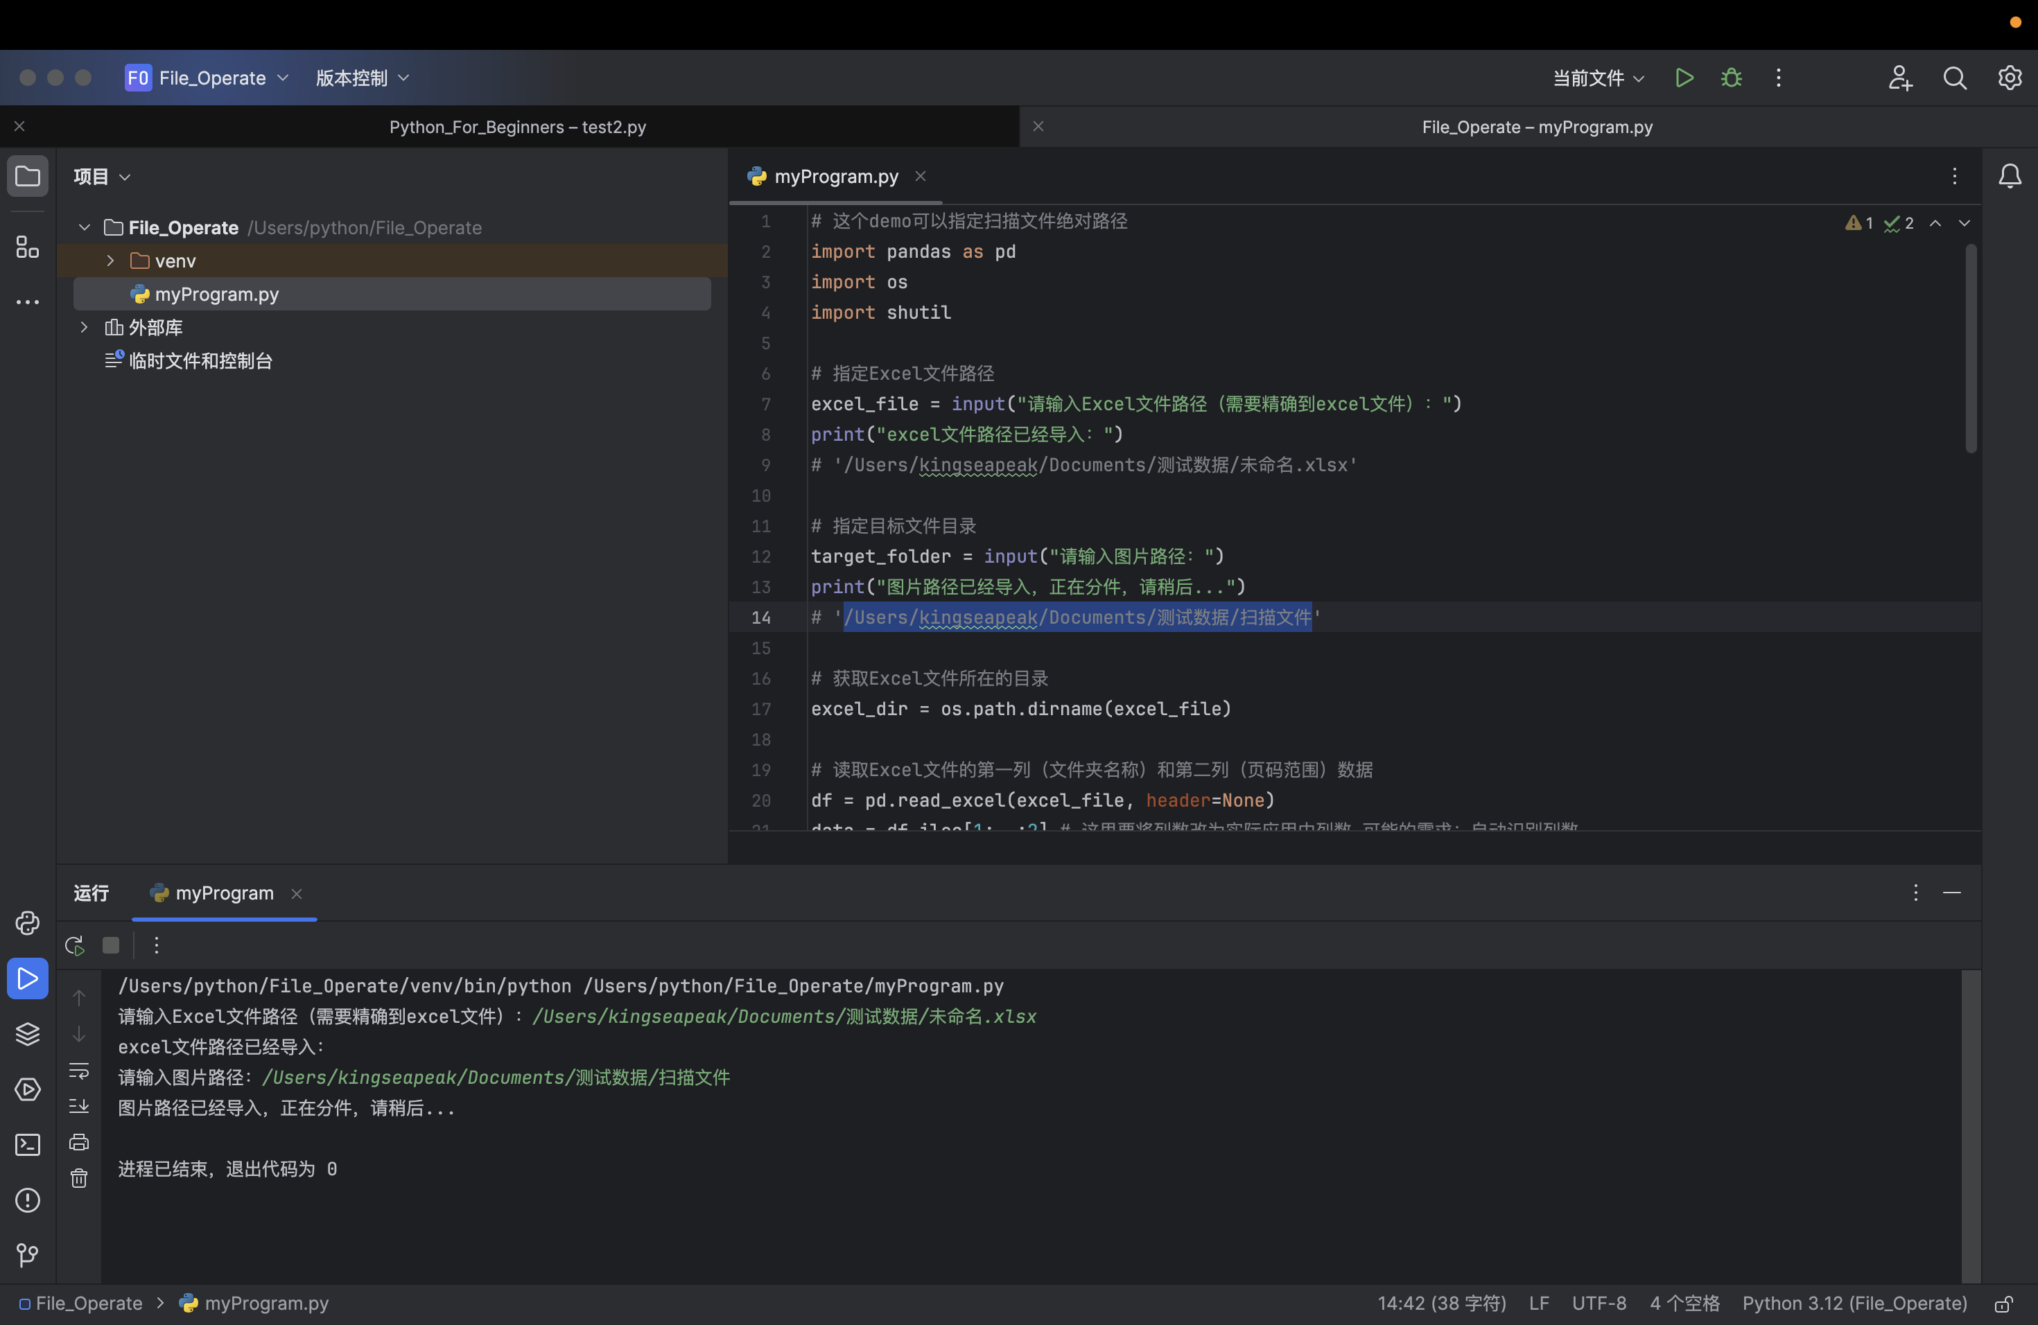Toggle file read-only lock icon in status bar
This screenshot has width=2038, height=1325.
(x=2004, y=1304)
